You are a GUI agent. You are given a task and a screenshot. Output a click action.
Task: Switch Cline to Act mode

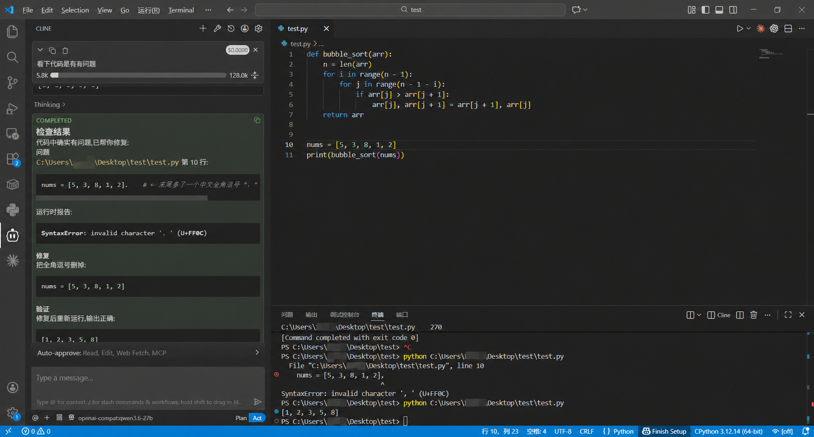(257, 418)
